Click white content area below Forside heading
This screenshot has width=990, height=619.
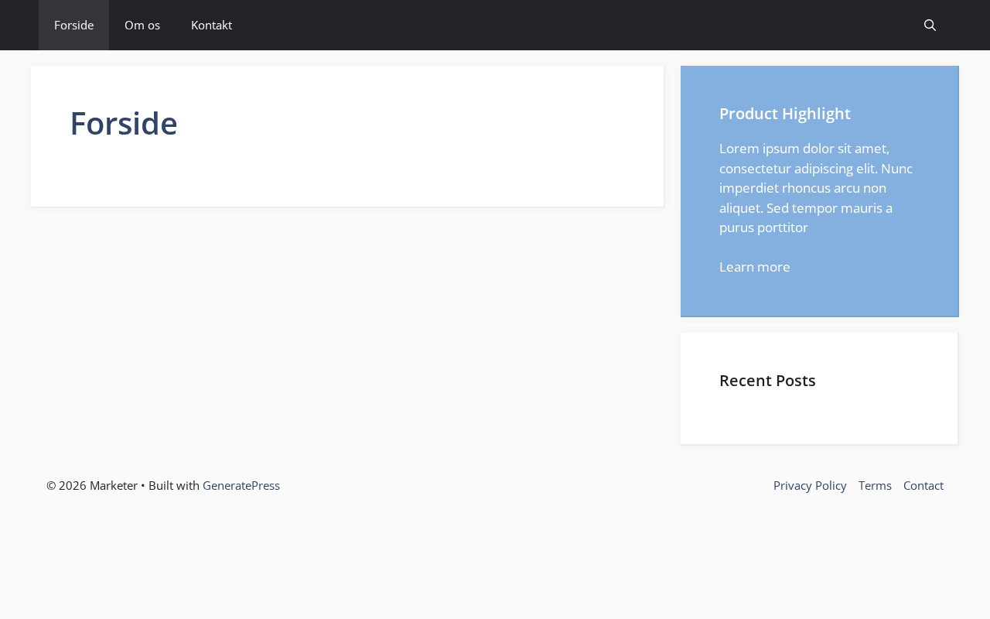[x=346, y=178]
